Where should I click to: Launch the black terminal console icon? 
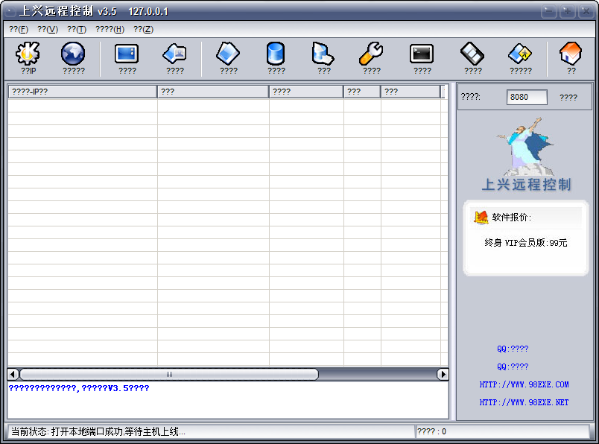click(x=422, y=55)
